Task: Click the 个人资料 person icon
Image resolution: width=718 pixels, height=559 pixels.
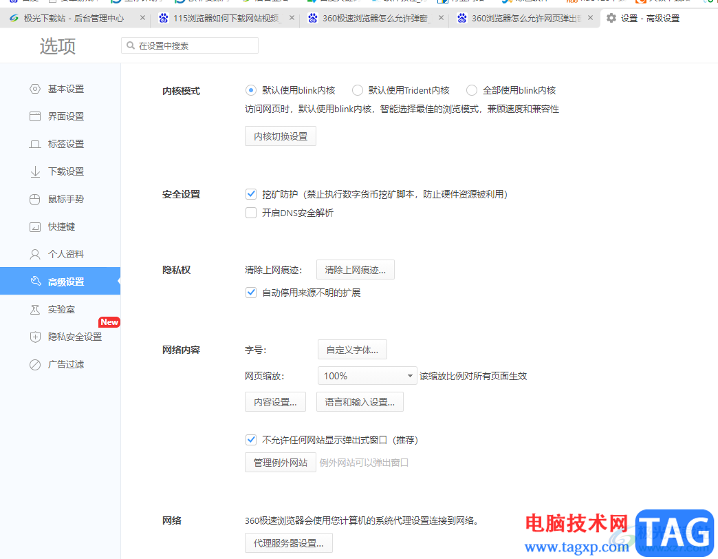Action: pos(35,254)
